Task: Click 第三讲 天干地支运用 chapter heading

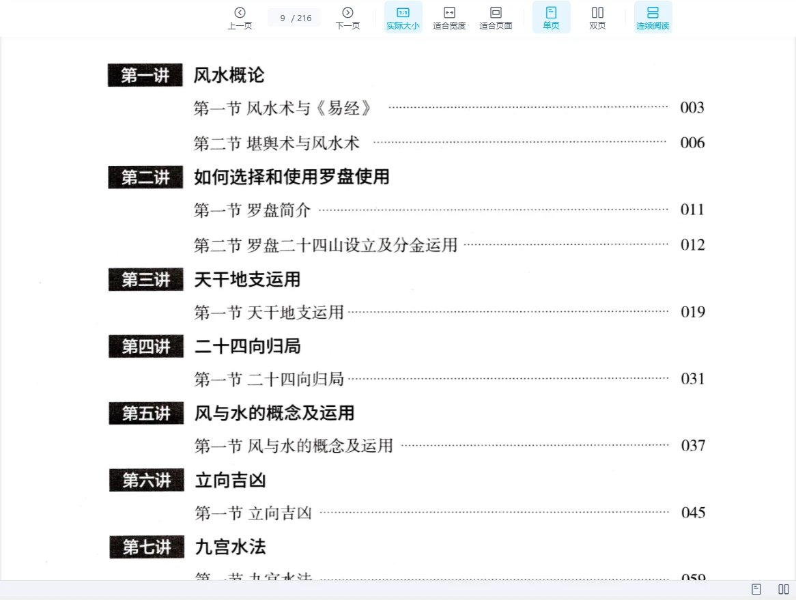Action: pyautogui.click(x=246, y=280)
